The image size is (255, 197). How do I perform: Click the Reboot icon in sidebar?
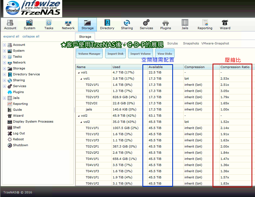(x=10, y=139)
